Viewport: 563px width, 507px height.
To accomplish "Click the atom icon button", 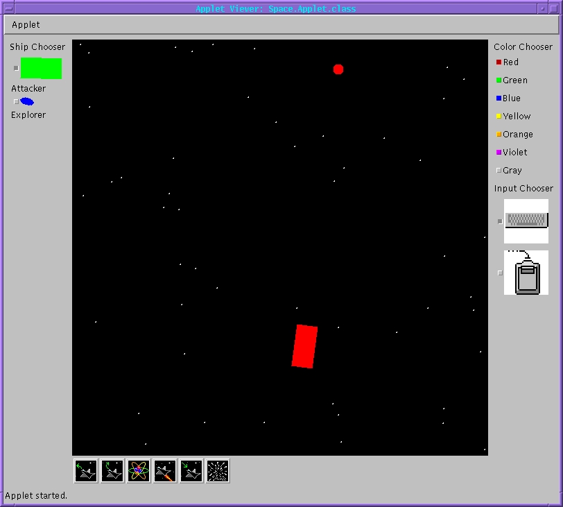I will click(x=139, y=471).
